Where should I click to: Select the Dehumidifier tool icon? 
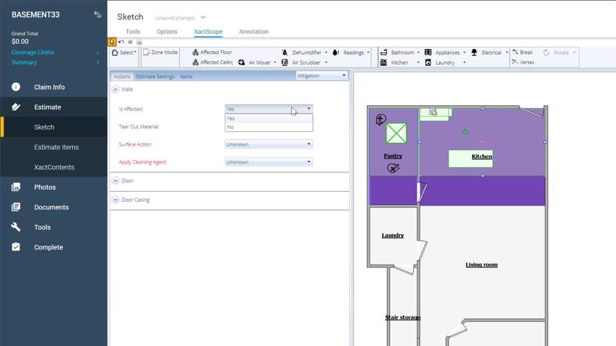285,52
